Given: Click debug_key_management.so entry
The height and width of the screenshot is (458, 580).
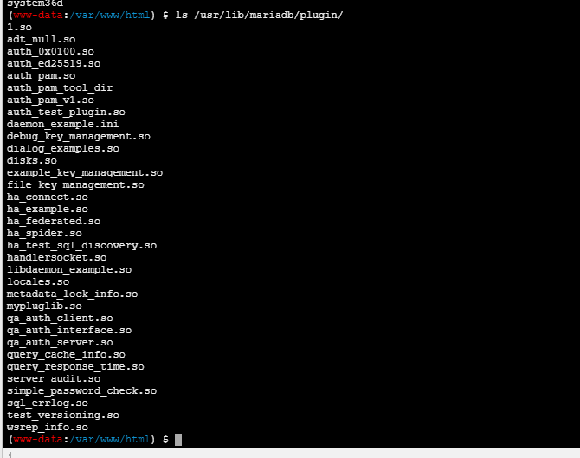Looking at the screenshot, I should (79, 137).
